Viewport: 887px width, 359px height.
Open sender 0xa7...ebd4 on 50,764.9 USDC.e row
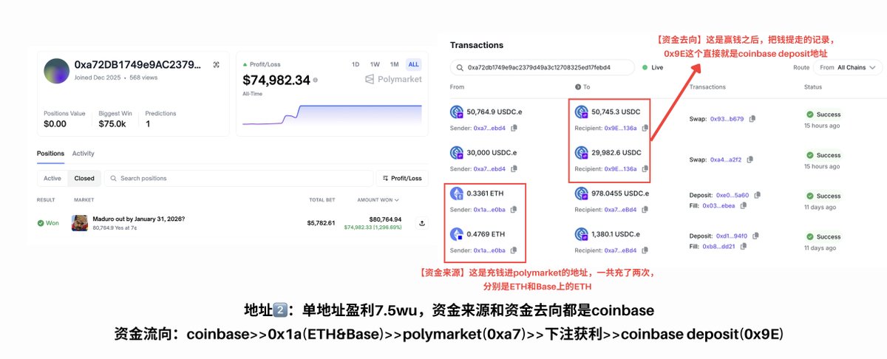[x=490, y=128]
